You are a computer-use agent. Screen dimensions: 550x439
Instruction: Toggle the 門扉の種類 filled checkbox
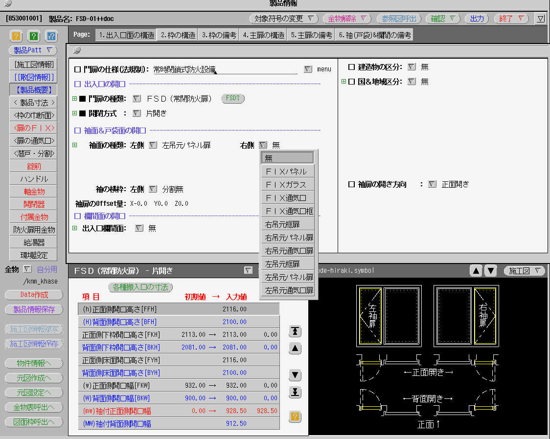point(82,99)
